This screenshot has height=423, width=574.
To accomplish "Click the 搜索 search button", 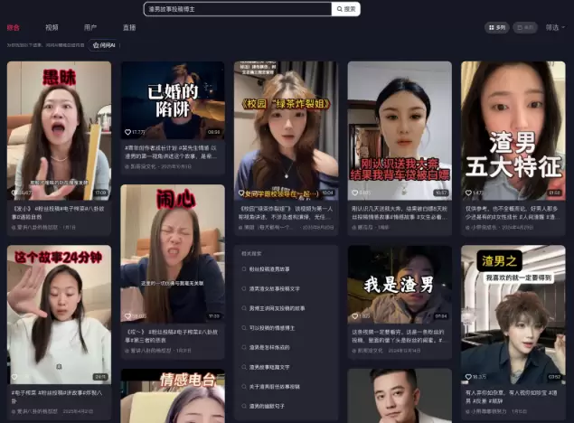I will [346, 9].
